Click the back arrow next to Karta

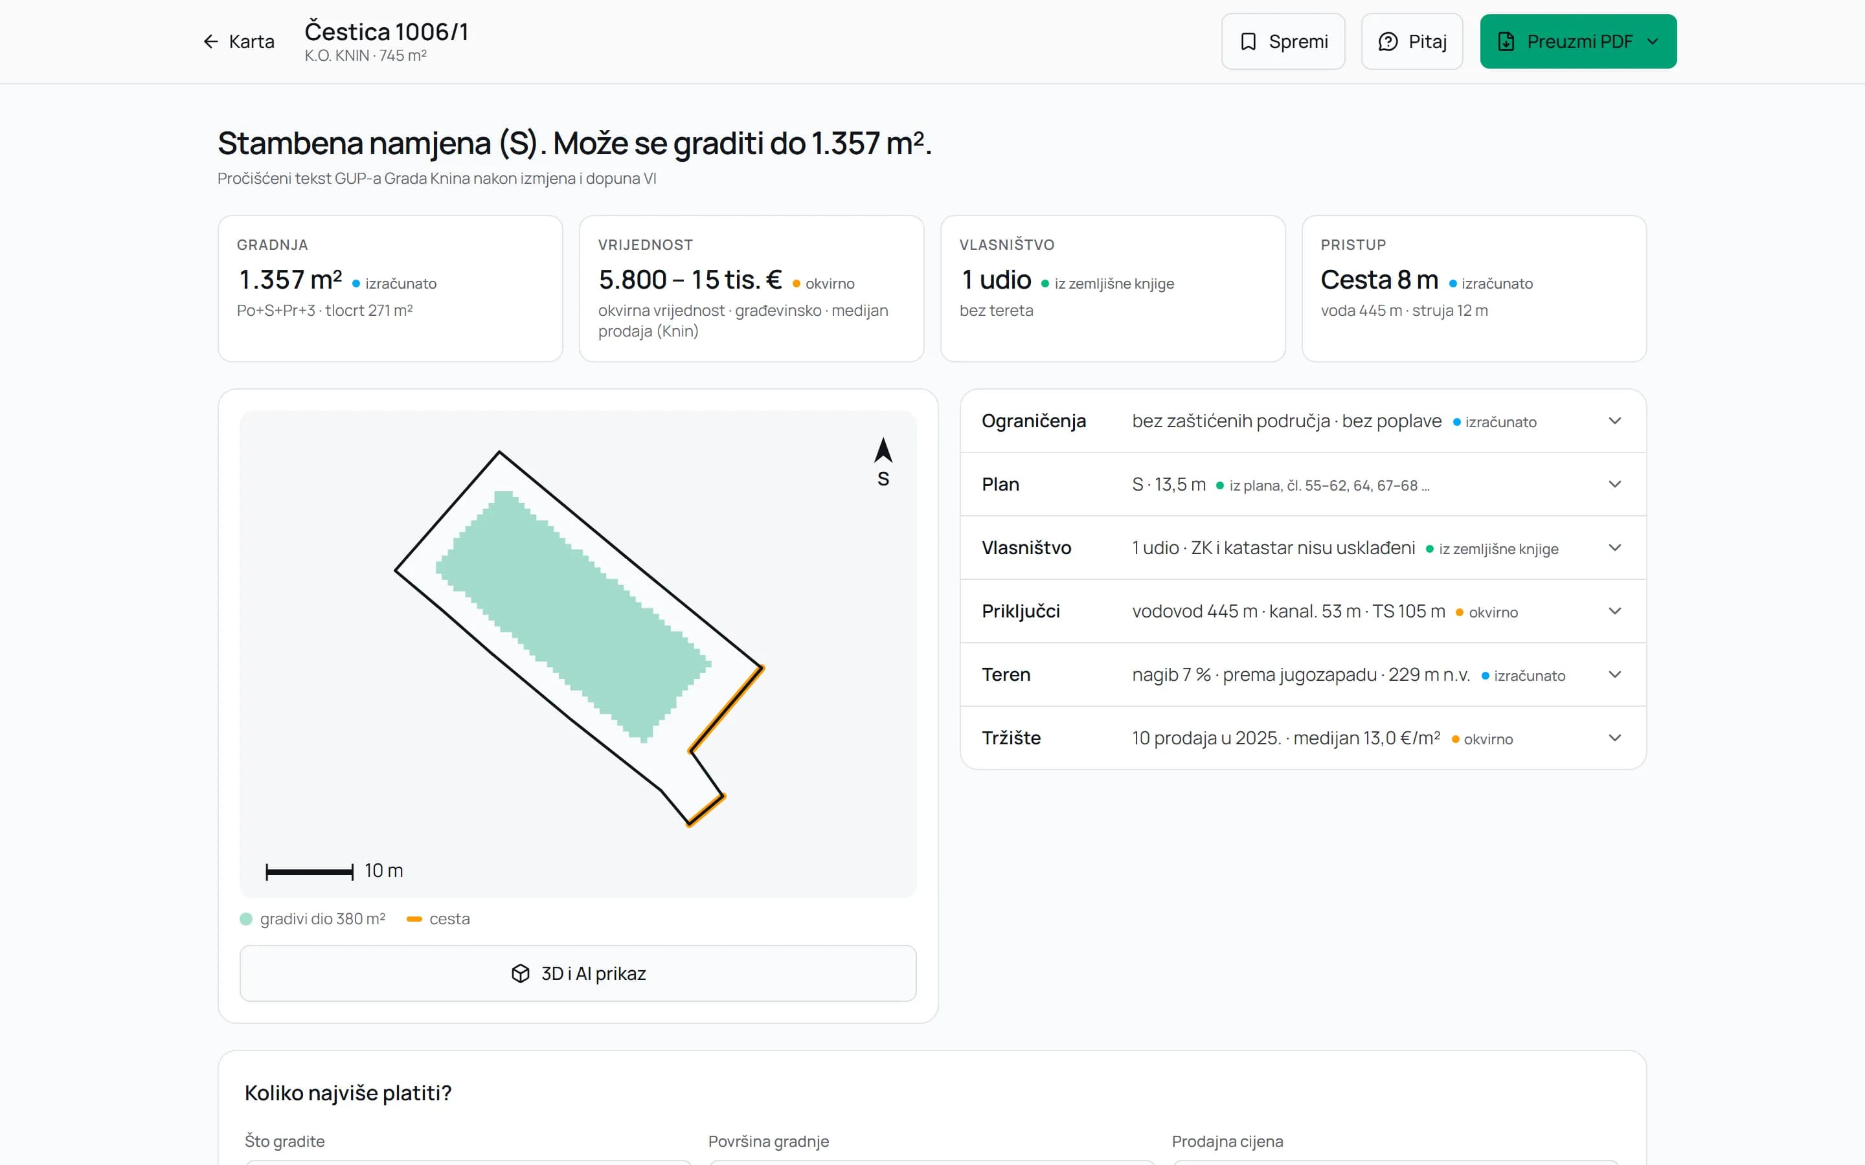(210, 41)
